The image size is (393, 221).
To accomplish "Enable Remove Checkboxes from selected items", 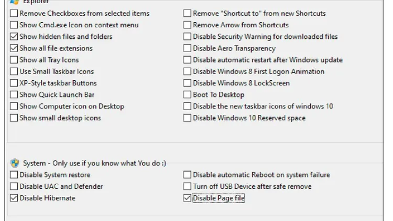I will click(x=14, y=13).
